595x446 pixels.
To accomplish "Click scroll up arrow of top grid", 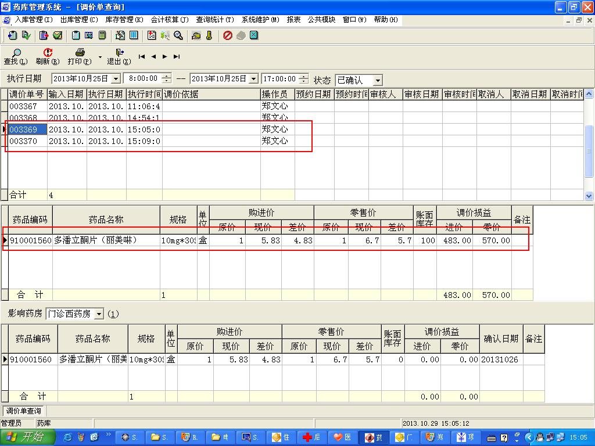I will [589, 93].
